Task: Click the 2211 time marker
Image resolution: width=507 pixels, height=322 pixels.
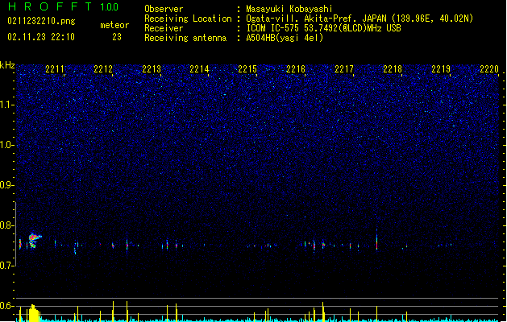Action: point(54,69)
